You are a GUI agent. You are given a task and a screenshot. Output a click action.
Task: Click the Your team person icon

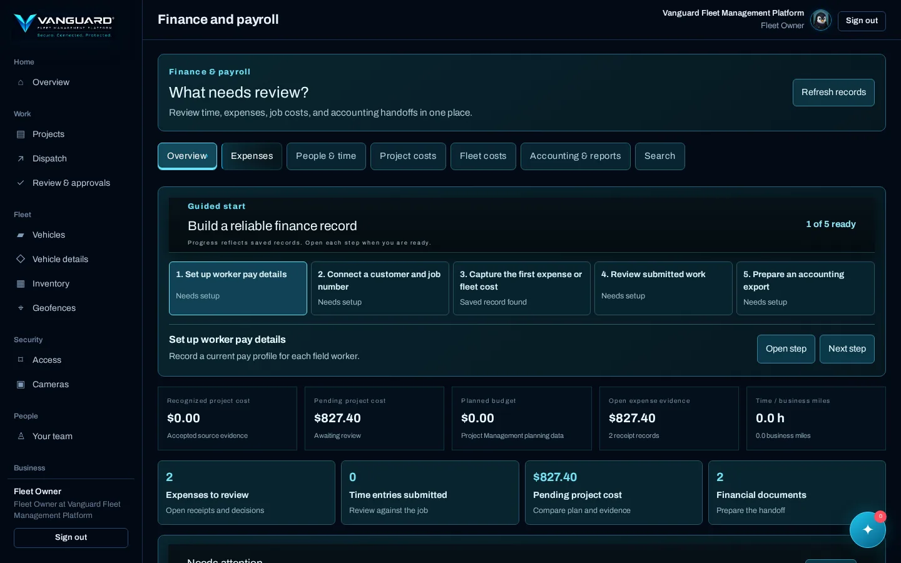click(x=21, y=437)
